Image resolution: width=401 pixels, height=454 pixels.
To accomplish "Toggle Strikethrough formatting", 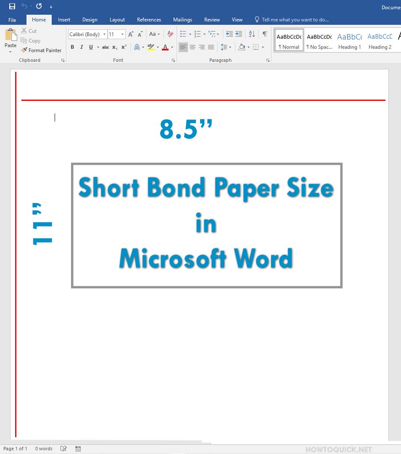I will pyautogui.click(x=106, y=47).
